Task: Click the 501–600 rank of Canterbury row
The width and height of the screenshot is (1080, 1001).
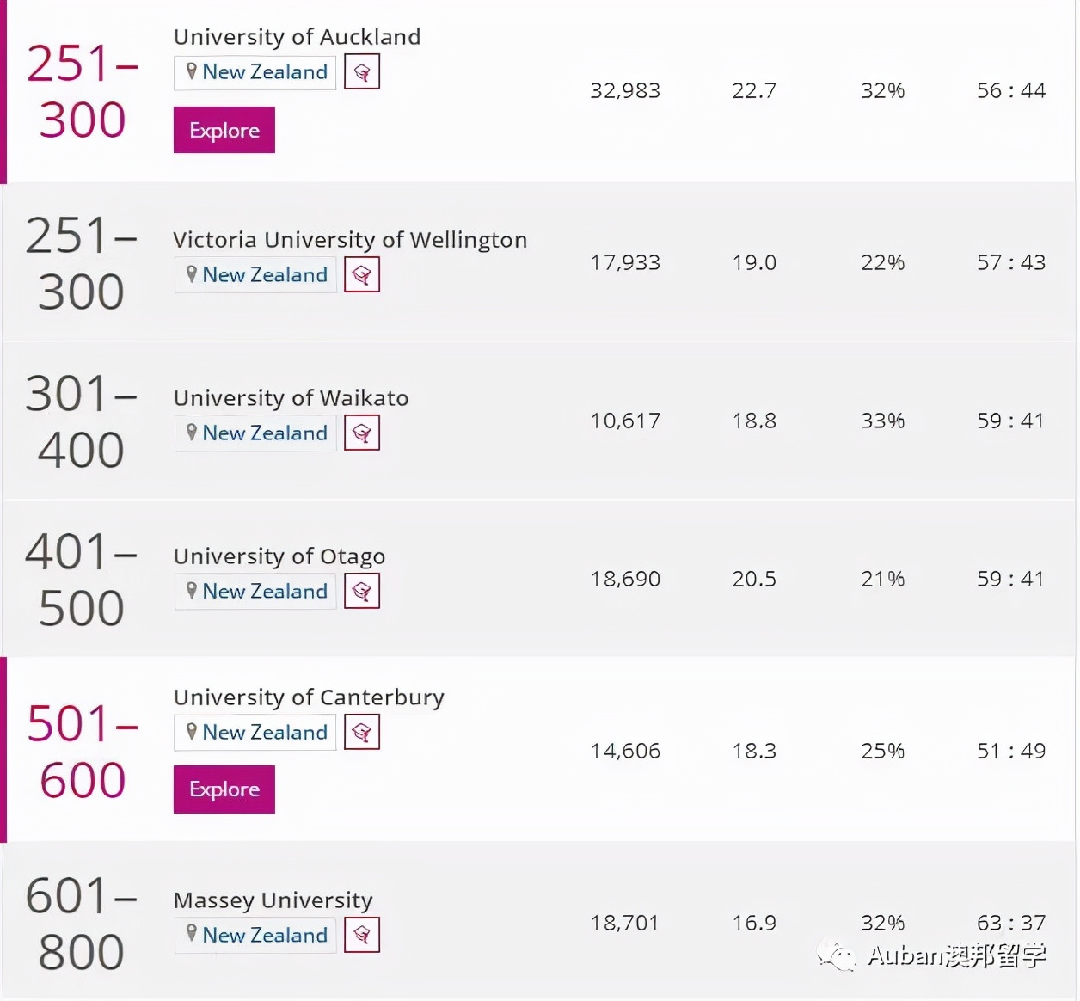Action: 83,751
